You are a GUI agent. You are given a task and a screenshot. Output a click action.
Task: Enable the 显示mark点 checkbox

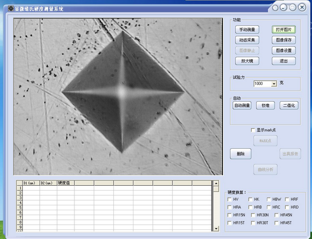point(253,130)
